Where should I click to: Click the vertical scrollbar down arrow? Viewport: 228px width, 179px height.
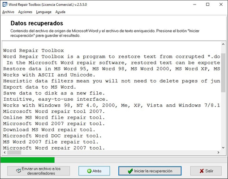coord(223,148)
